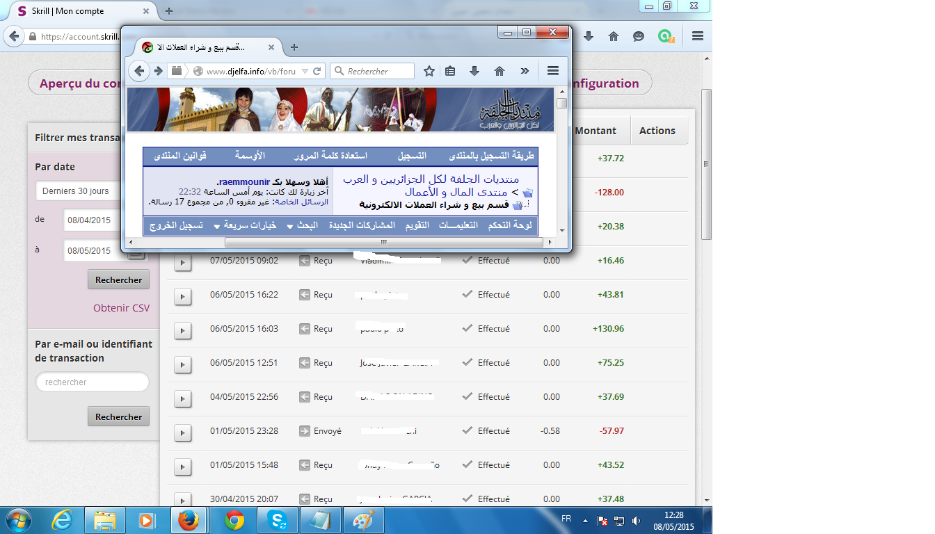
Task: Expand the 07/05/2015 09:02 transaction row
Action: pos(182,263)
